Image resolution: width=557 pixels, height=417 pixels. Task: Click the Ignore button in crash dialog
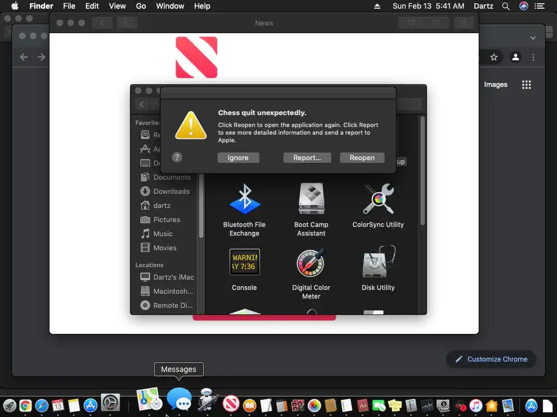pos(238,158)
